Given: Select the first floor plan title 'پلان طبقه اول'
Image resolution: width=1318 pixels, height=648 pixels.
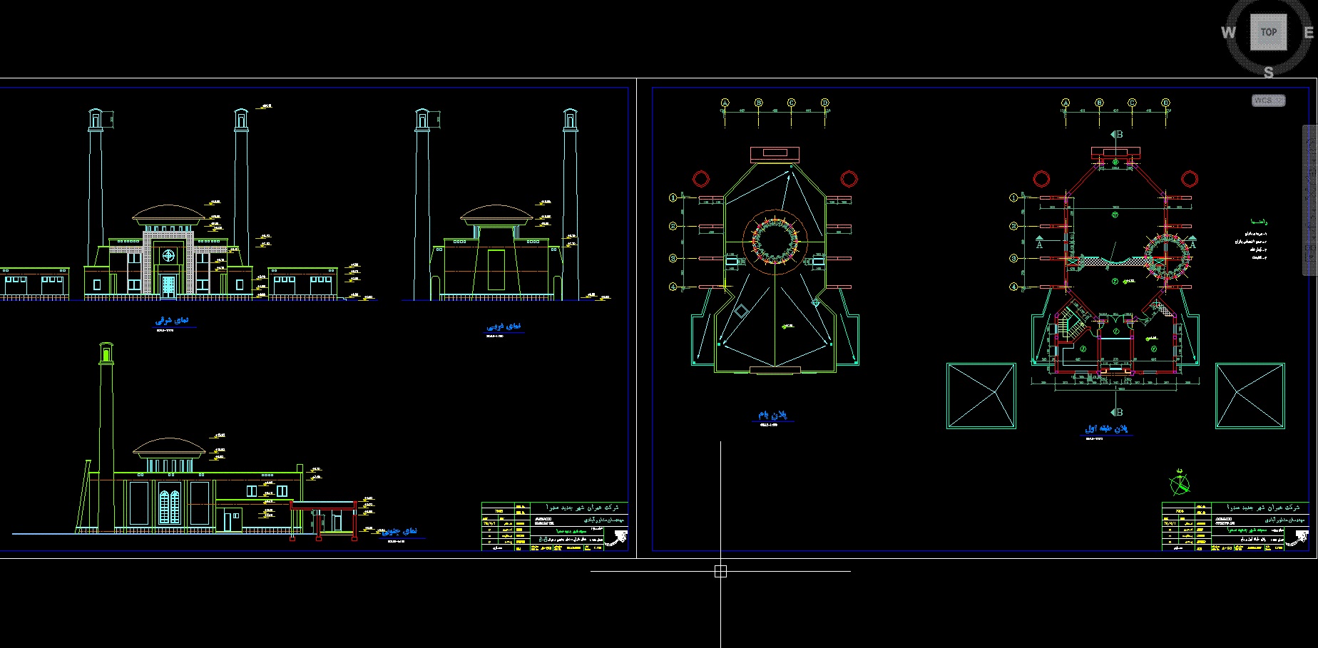Looking at the screenshot, I should coord(1106,428).
